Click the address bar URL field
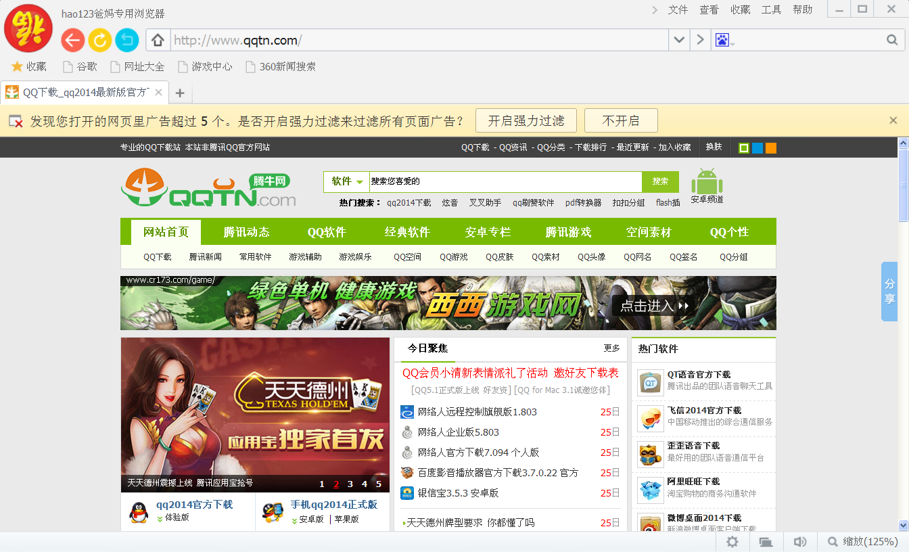909x552 pixels. coord(419,41)
